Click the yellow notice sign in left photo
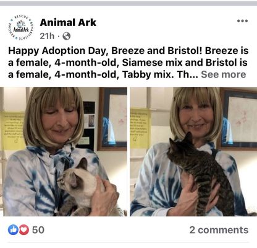257x248 pixels. pos(12,131)
